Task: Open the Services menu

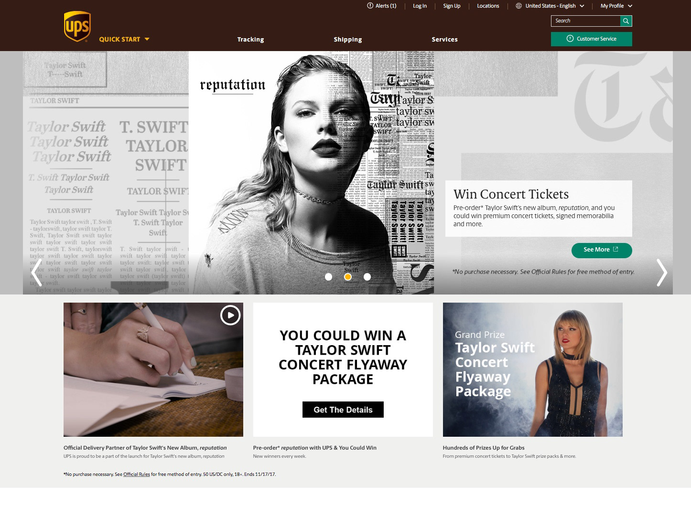Action: pos(444,40)
